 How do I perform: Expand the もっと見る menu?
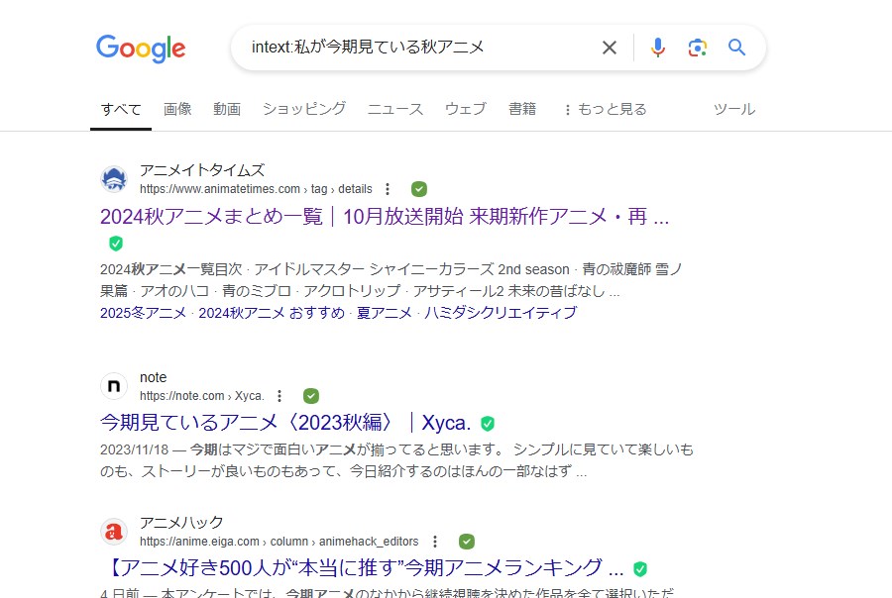(605, 109)
